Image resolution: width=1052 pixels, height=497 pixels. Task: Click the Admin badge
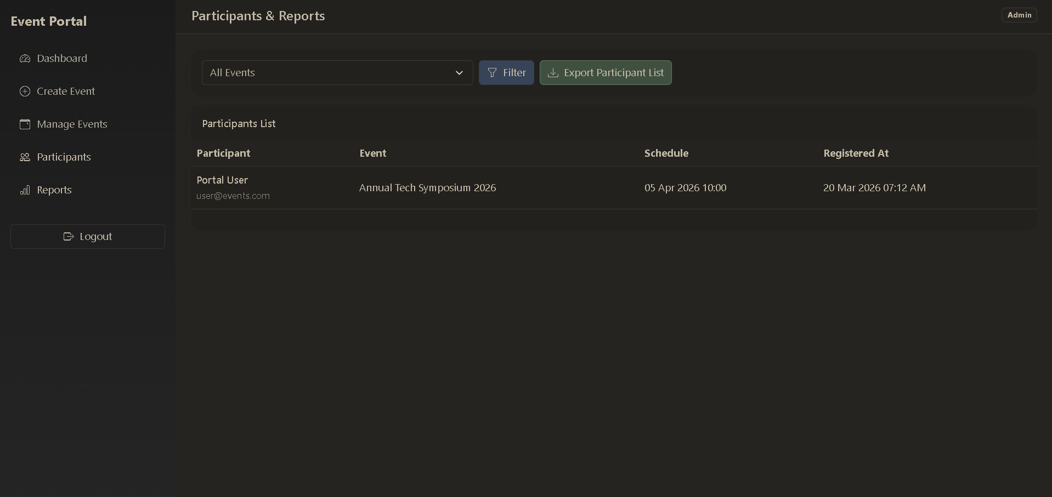point(1019,15)
